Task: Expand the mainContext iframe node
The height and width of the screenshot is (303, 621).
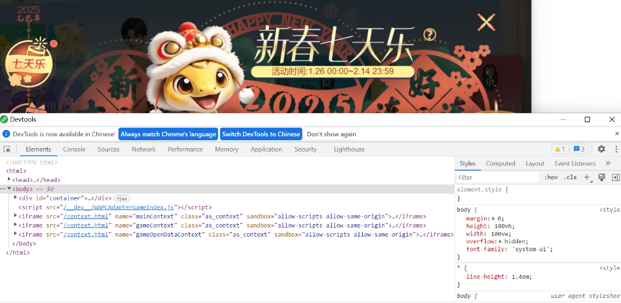Action: tap(16, 216)
